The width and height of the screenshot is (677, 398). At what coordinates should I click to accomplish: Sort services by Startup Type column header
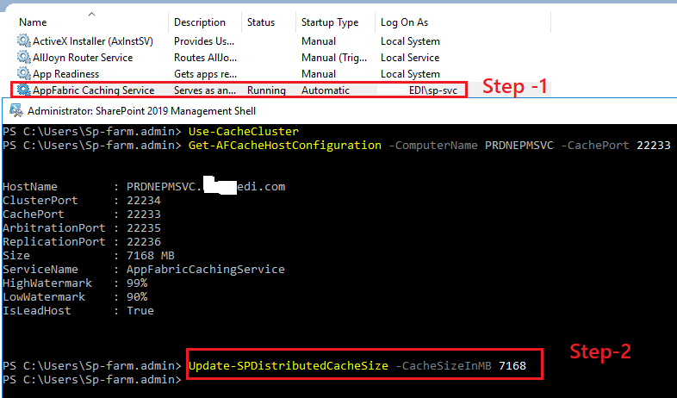pyautogui.click(x=330, y=22)
